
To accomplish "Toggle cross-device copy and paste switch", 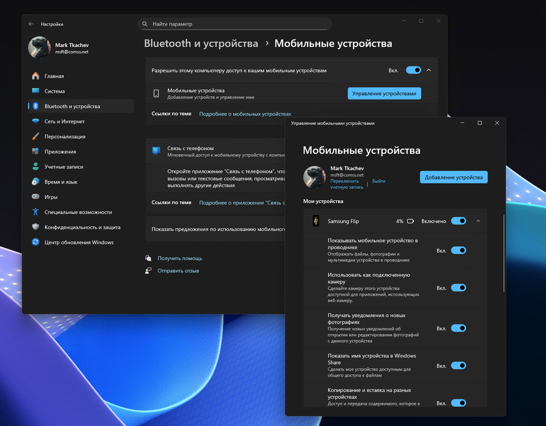I will 459,403.
